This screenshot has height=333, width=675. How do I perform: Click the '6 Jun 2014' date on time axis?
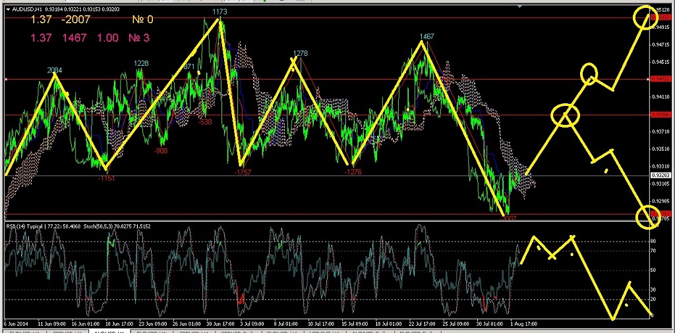pos(16,324)
